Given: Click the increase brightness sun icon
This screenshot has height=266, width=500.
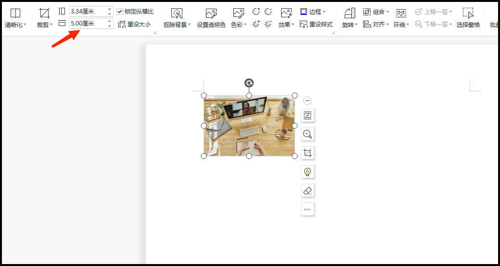Looking at the screenshot, I should tap(256, 24).
